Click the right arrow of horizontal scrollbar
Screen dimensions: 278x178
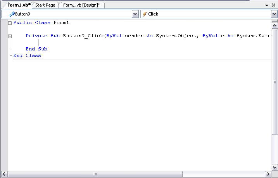pyautogui.click(x=268, y=174)
